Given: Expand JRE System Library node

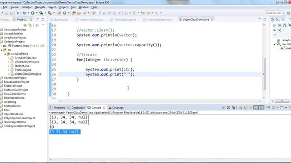Looking at the screenshot, I should (1, 46).
